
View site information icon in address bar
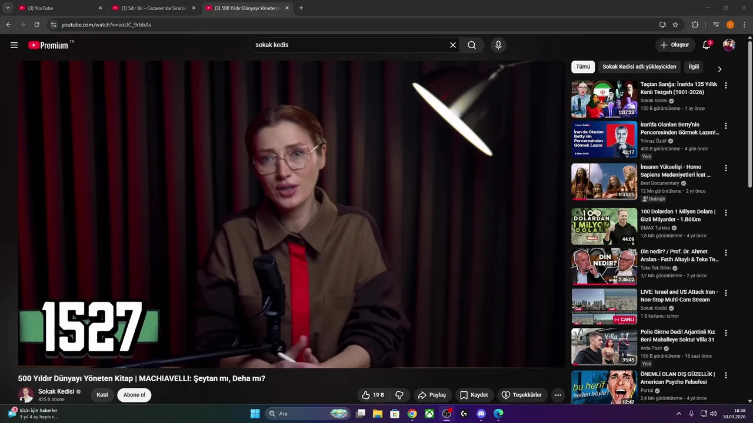click(x=54, y=25)
